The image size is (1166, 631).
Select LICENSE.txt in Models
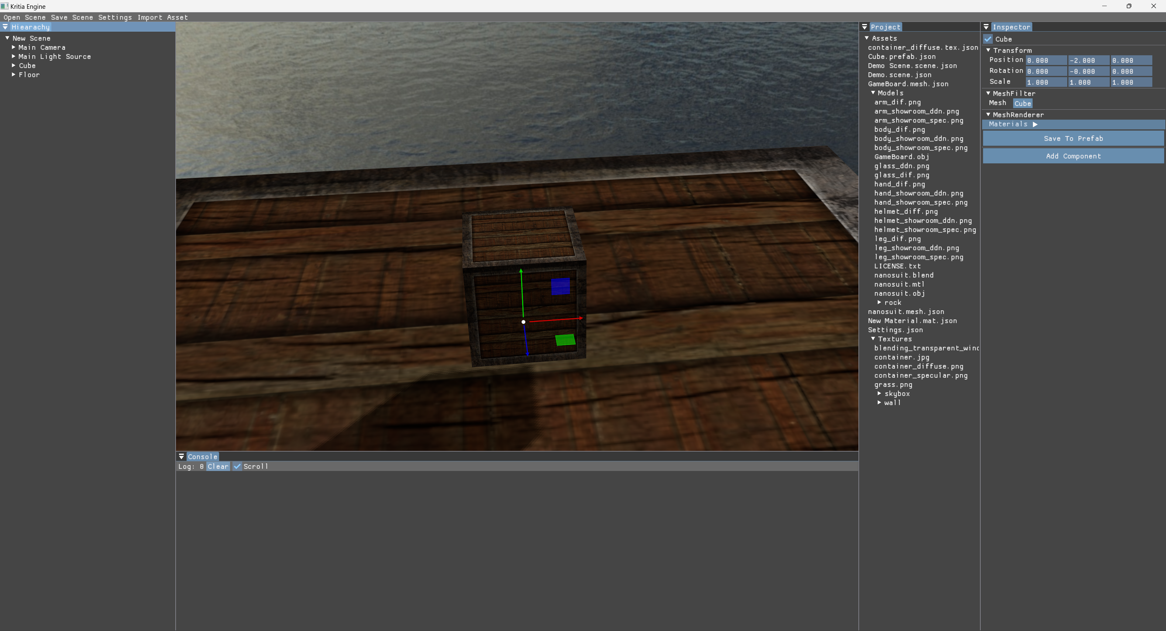point(897,266)
